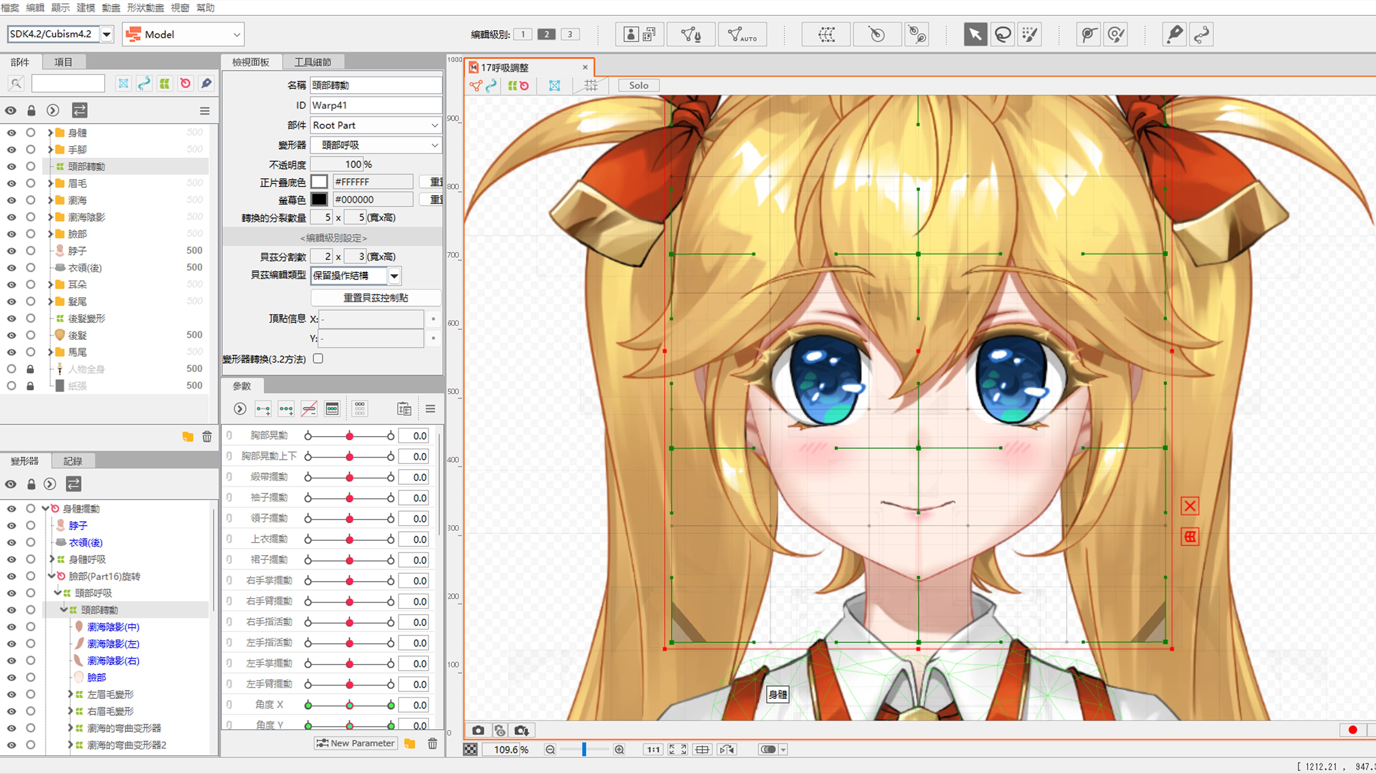
Task: Set edit level to 1
Action: click(522, 34)
